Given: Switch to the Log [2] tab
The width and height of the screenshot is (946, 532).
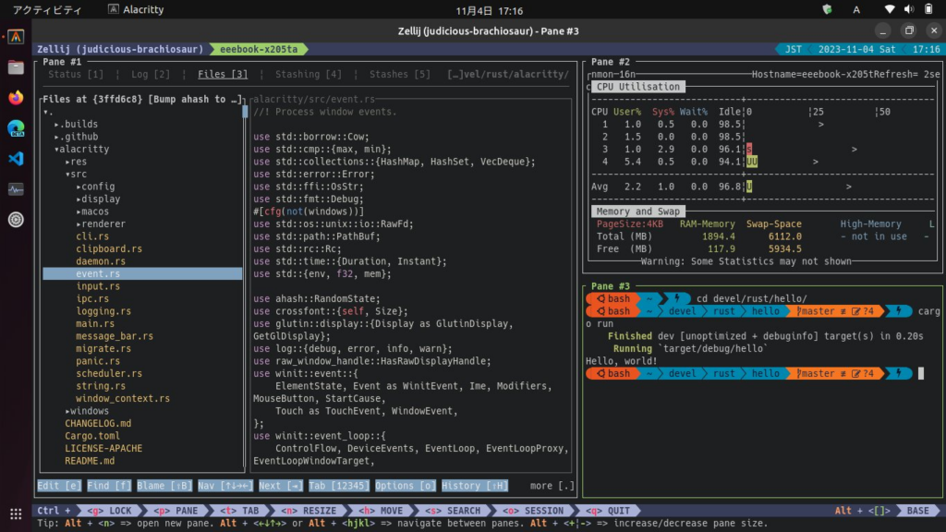Looking at the screenshot, I should pos(151,74).
